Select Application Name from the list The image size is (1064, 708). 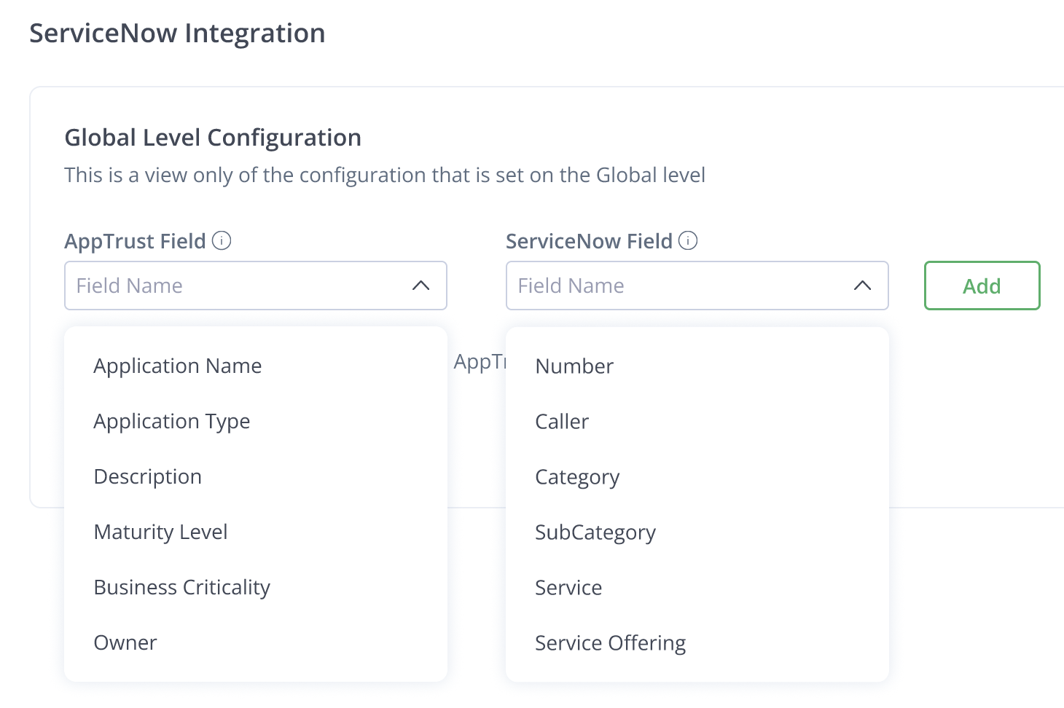click(178, 366)
